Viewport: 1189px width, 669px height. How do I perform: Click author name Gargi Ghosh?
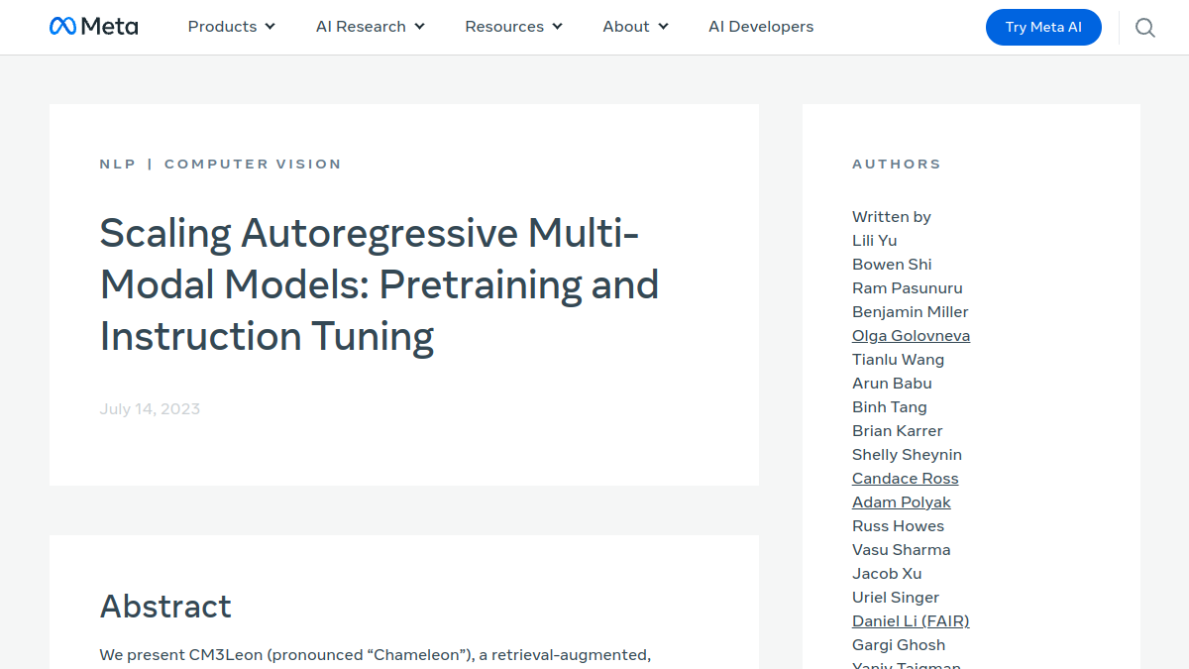pos(899,644)
